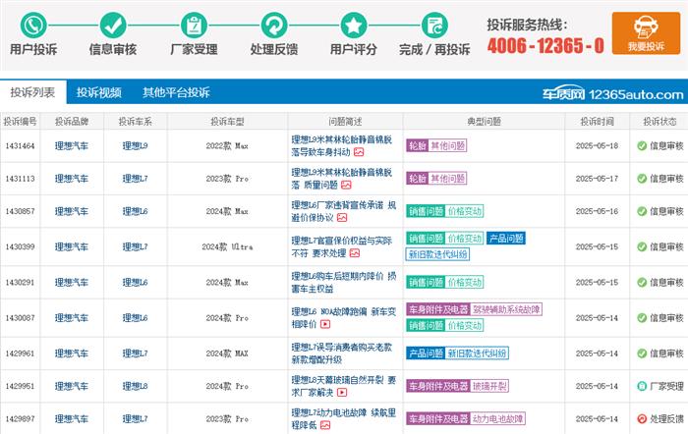Click the 厂家受理 clipboard step icon
This screenshot has height=434, width=688.
tap(194, 26)
